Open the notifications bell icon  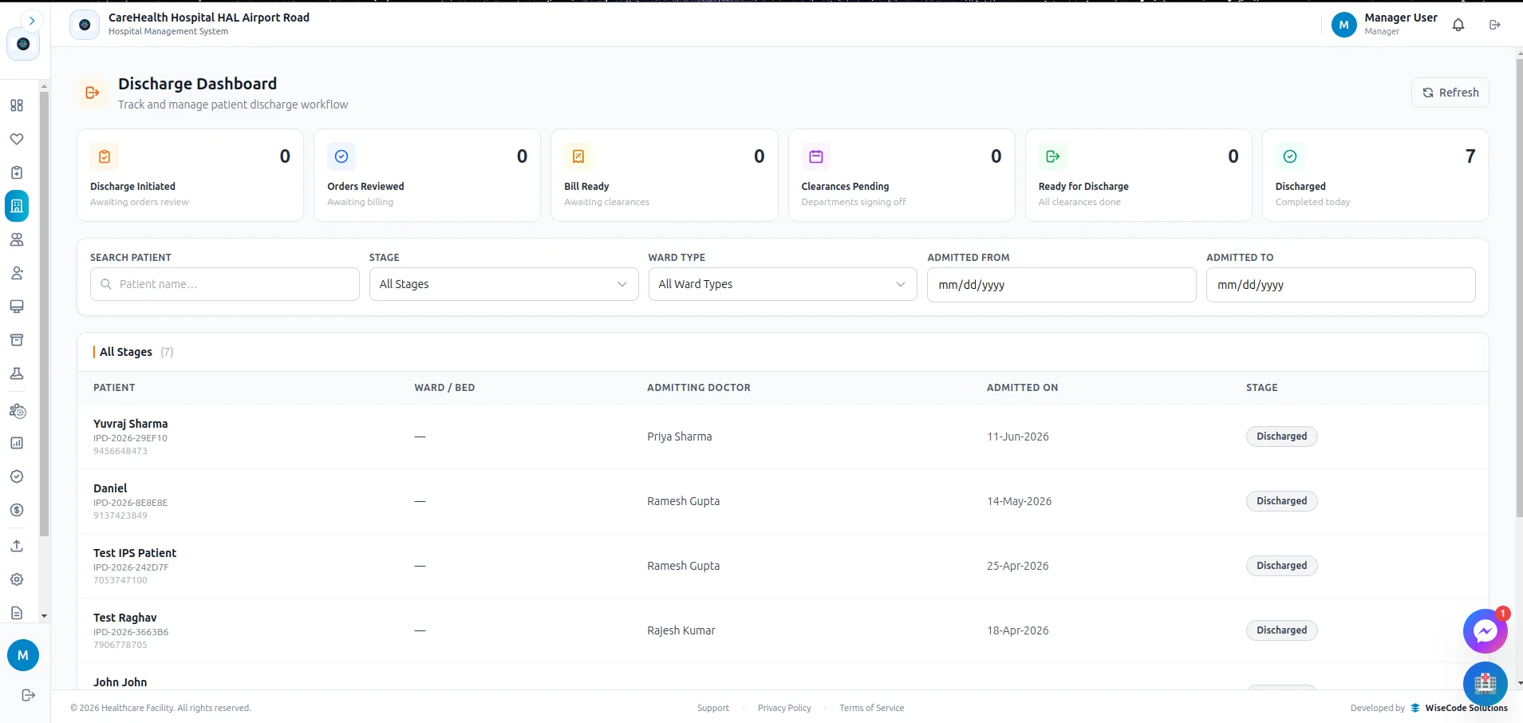[x=1458, y=25]
